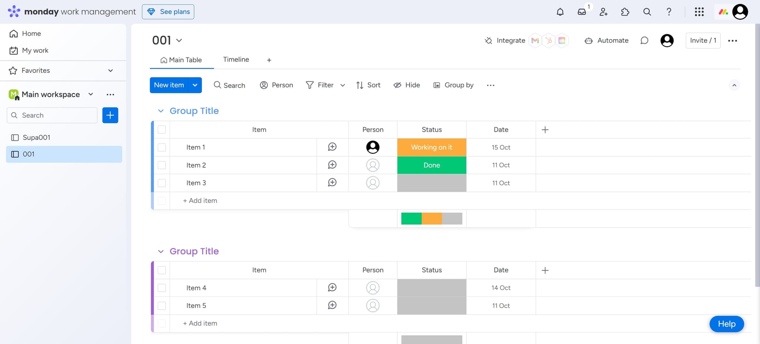Open the Automate center for this board

[606, 40]
